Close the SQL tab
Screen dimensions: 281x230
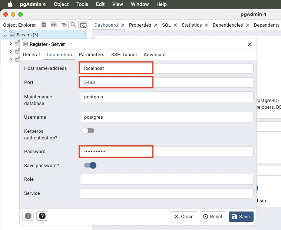[175, 25]
